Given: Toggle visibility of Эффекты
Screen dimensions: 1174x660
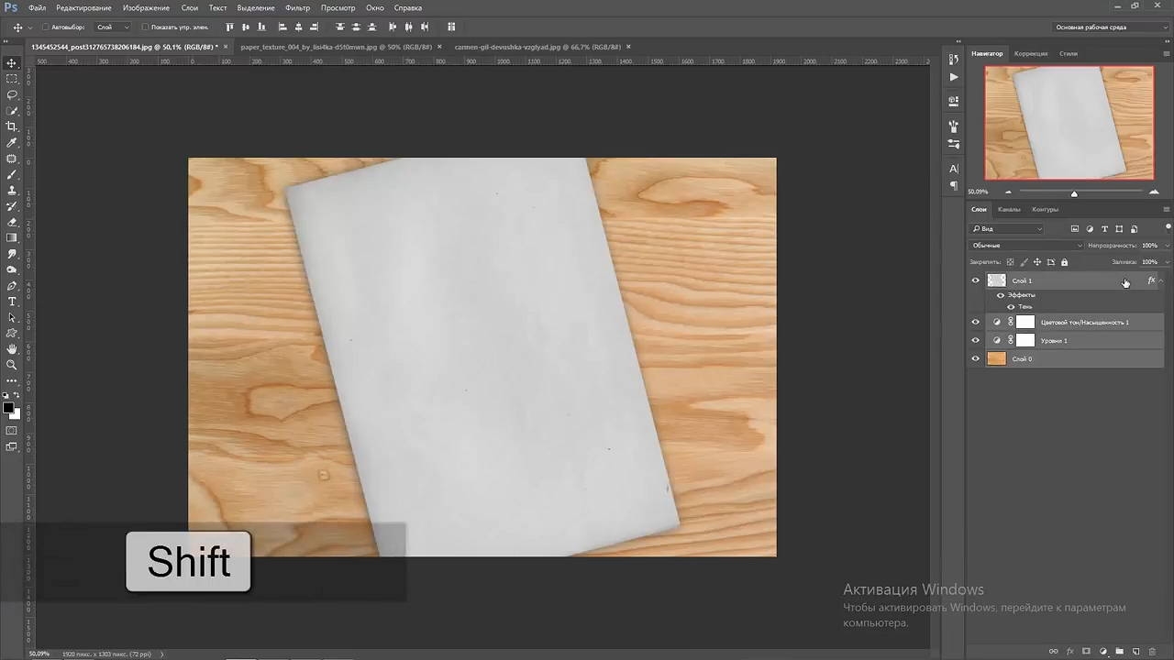Looking at the screenshot, I should pos(1001,295).
